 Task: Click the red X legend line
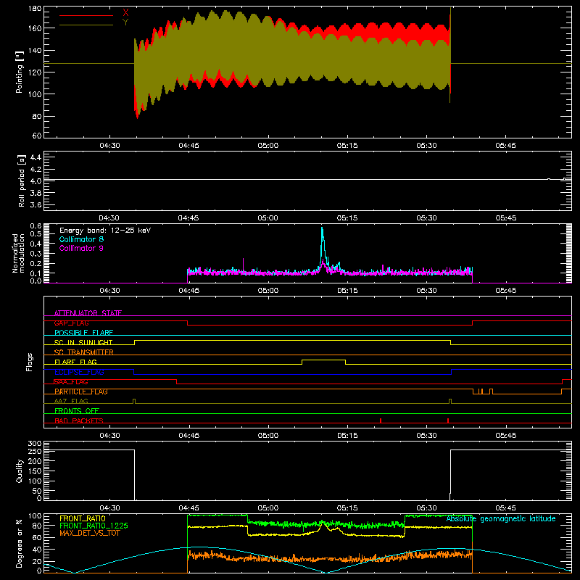[x=86, y=15]
